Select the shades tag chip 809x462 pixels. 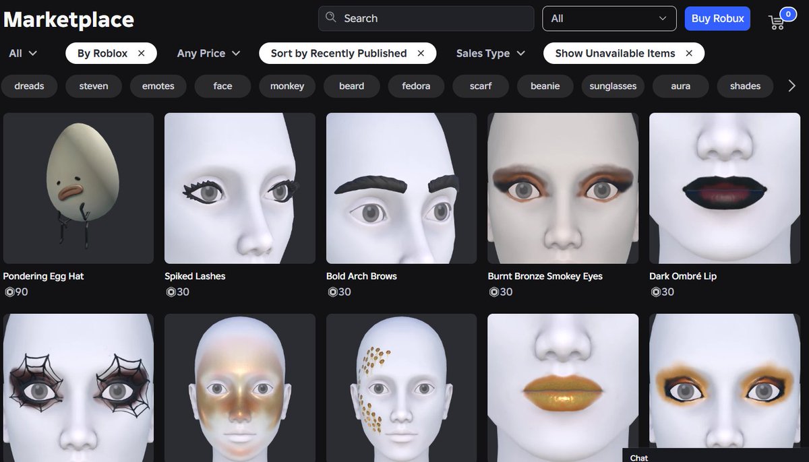coord(745,86)
